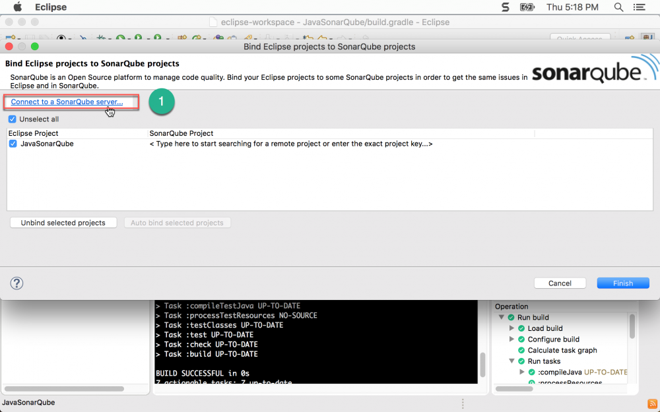Click console line 'Task :check UP-TO-DATE'
This screenshot has height=412, width=660.
(x=207, y=344)
